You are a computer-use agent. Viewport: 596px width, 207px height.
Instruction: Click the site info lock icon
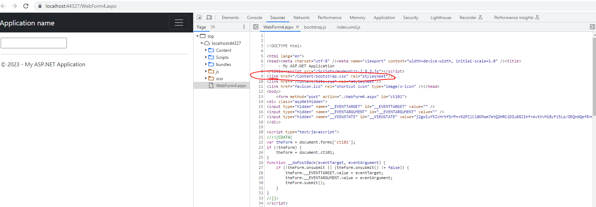click(x=40, y=6)
